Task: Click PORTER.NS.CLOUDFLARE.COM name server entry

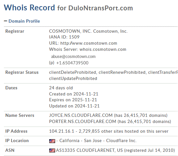Action: (83, 121)
